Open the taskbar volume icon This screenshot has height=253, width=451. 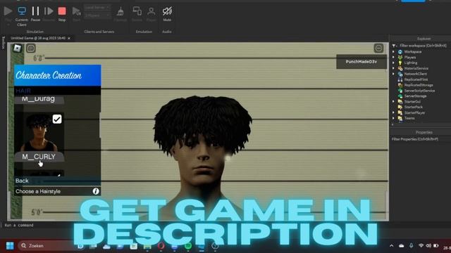coord(428,246)
